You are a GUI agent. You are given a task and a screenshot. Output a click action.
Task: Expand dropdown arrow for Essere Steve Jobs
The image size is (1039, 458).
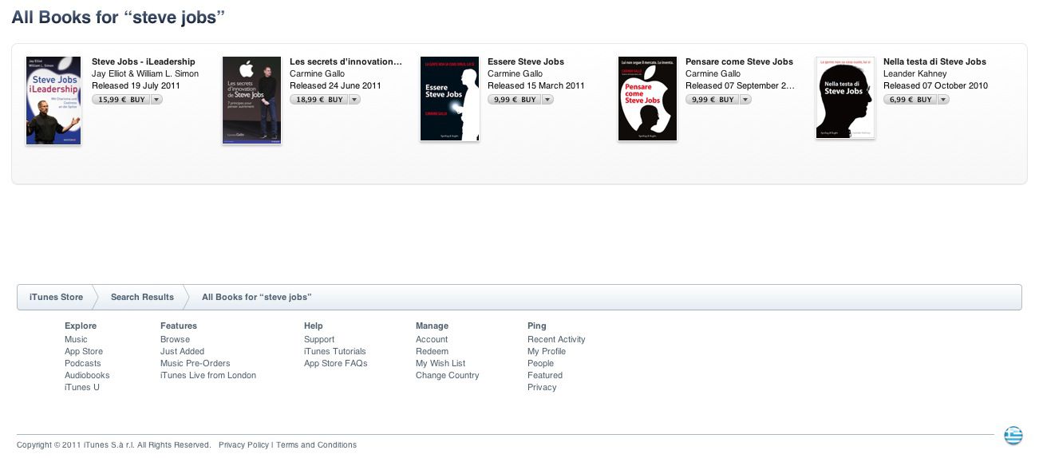point(547,100)
